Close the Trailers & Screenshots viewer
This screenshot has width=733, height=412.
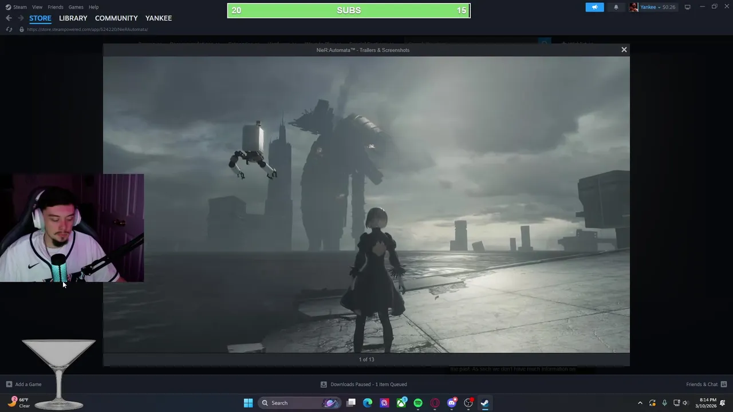(x=624, y=50)
